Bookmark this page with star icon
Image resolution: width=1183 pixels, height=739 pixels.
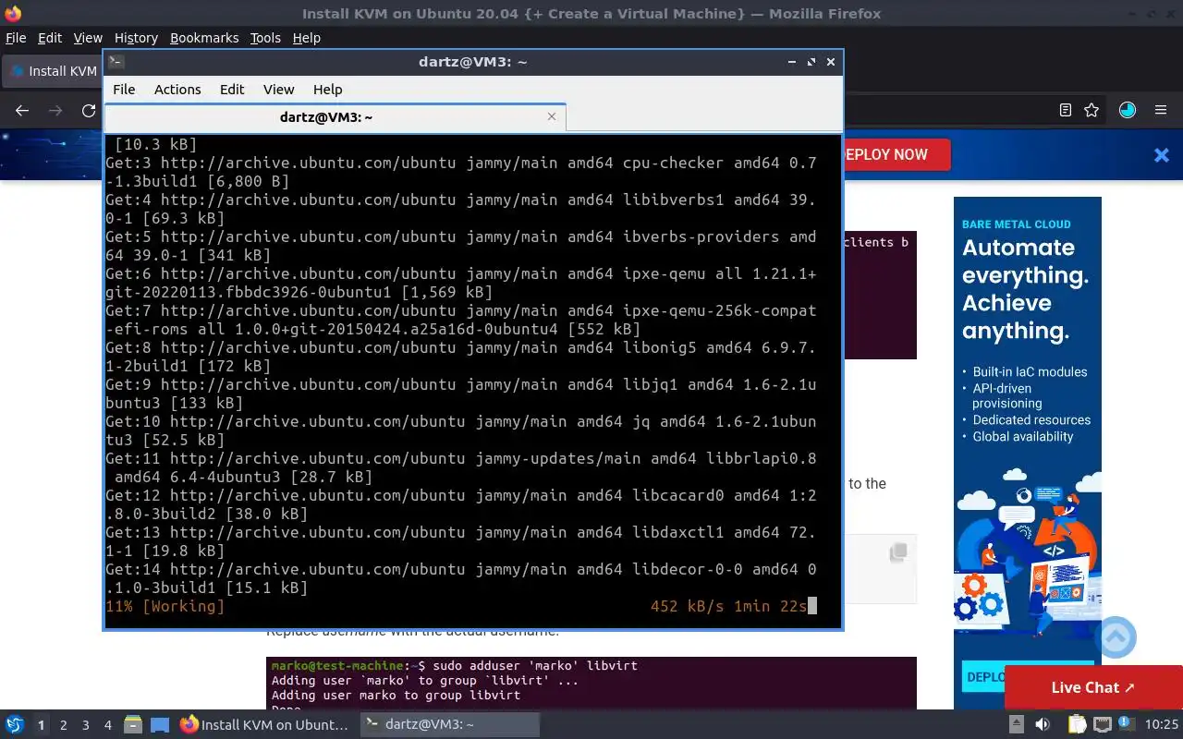click(x=1092, y=110)
